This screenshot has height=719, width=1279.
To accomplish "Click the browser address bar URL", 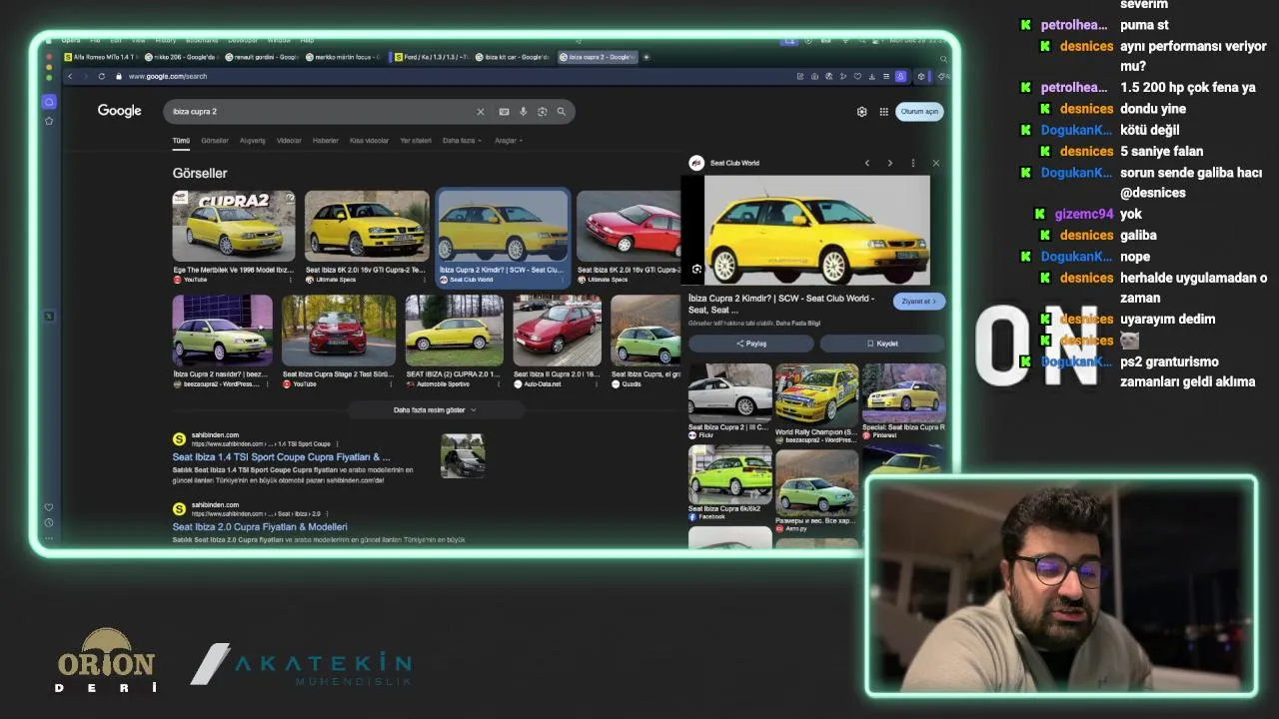I will click(168, 76).
